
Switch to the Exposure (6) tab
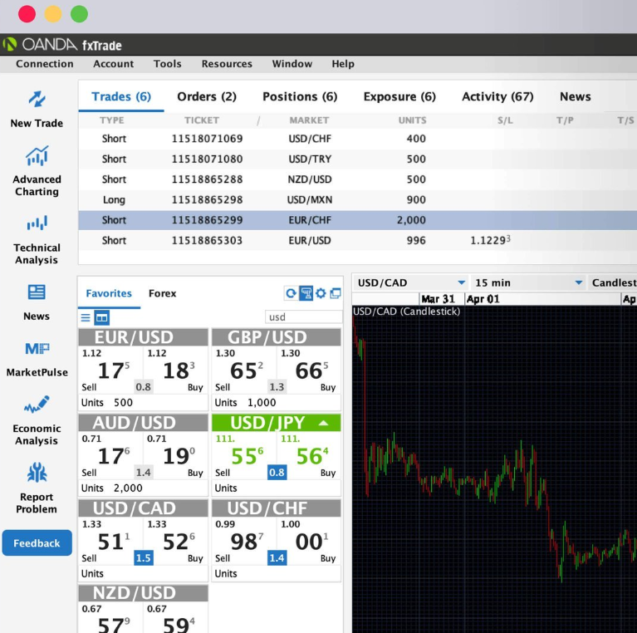pyautogui.click(x=399, y=96)
